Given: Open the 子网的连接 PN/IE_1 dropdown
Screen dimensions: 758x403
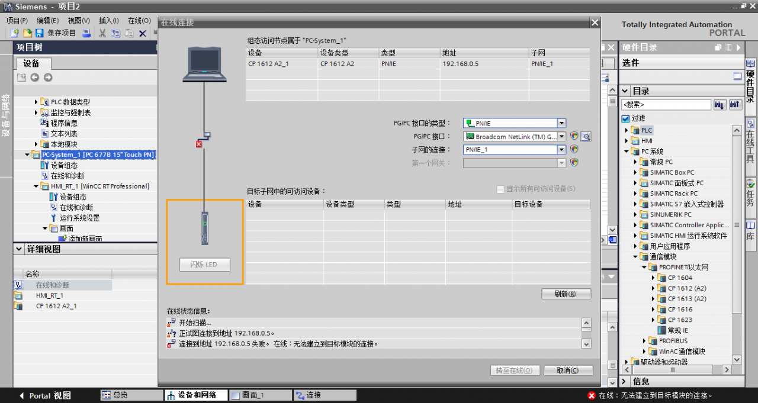Looking at the screenshot, I should tap(561, 149).
